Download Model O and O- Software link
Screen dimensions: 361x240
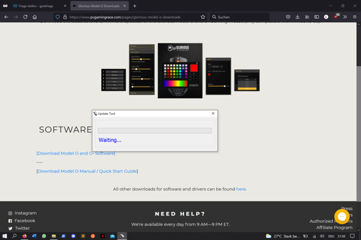click(76, 153)
